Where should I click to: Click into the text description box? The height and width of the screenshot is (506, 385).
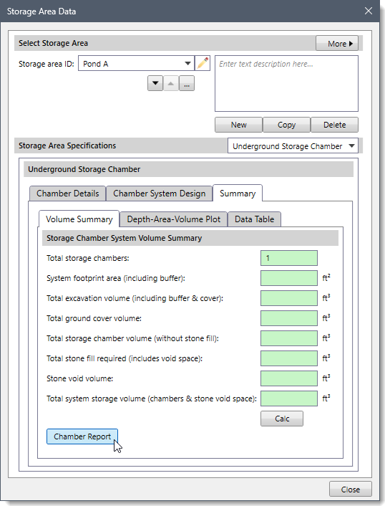286,84
